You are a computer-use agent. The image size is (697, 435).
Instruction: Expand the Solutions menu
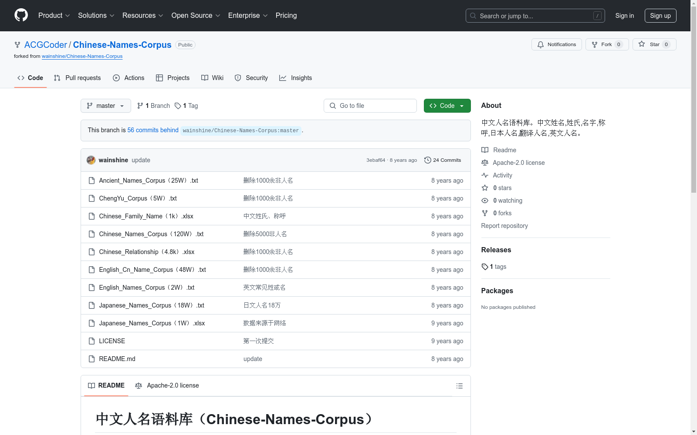pyautogui.click(x=96, y=16)
